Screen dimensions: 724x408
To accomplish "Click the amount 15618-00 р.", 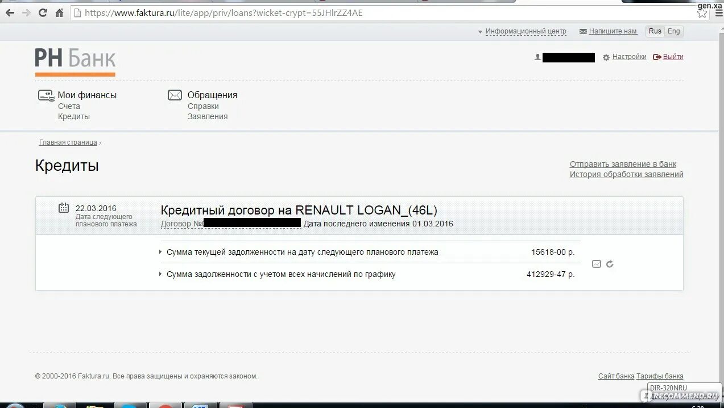I will [x=553, y=252].
